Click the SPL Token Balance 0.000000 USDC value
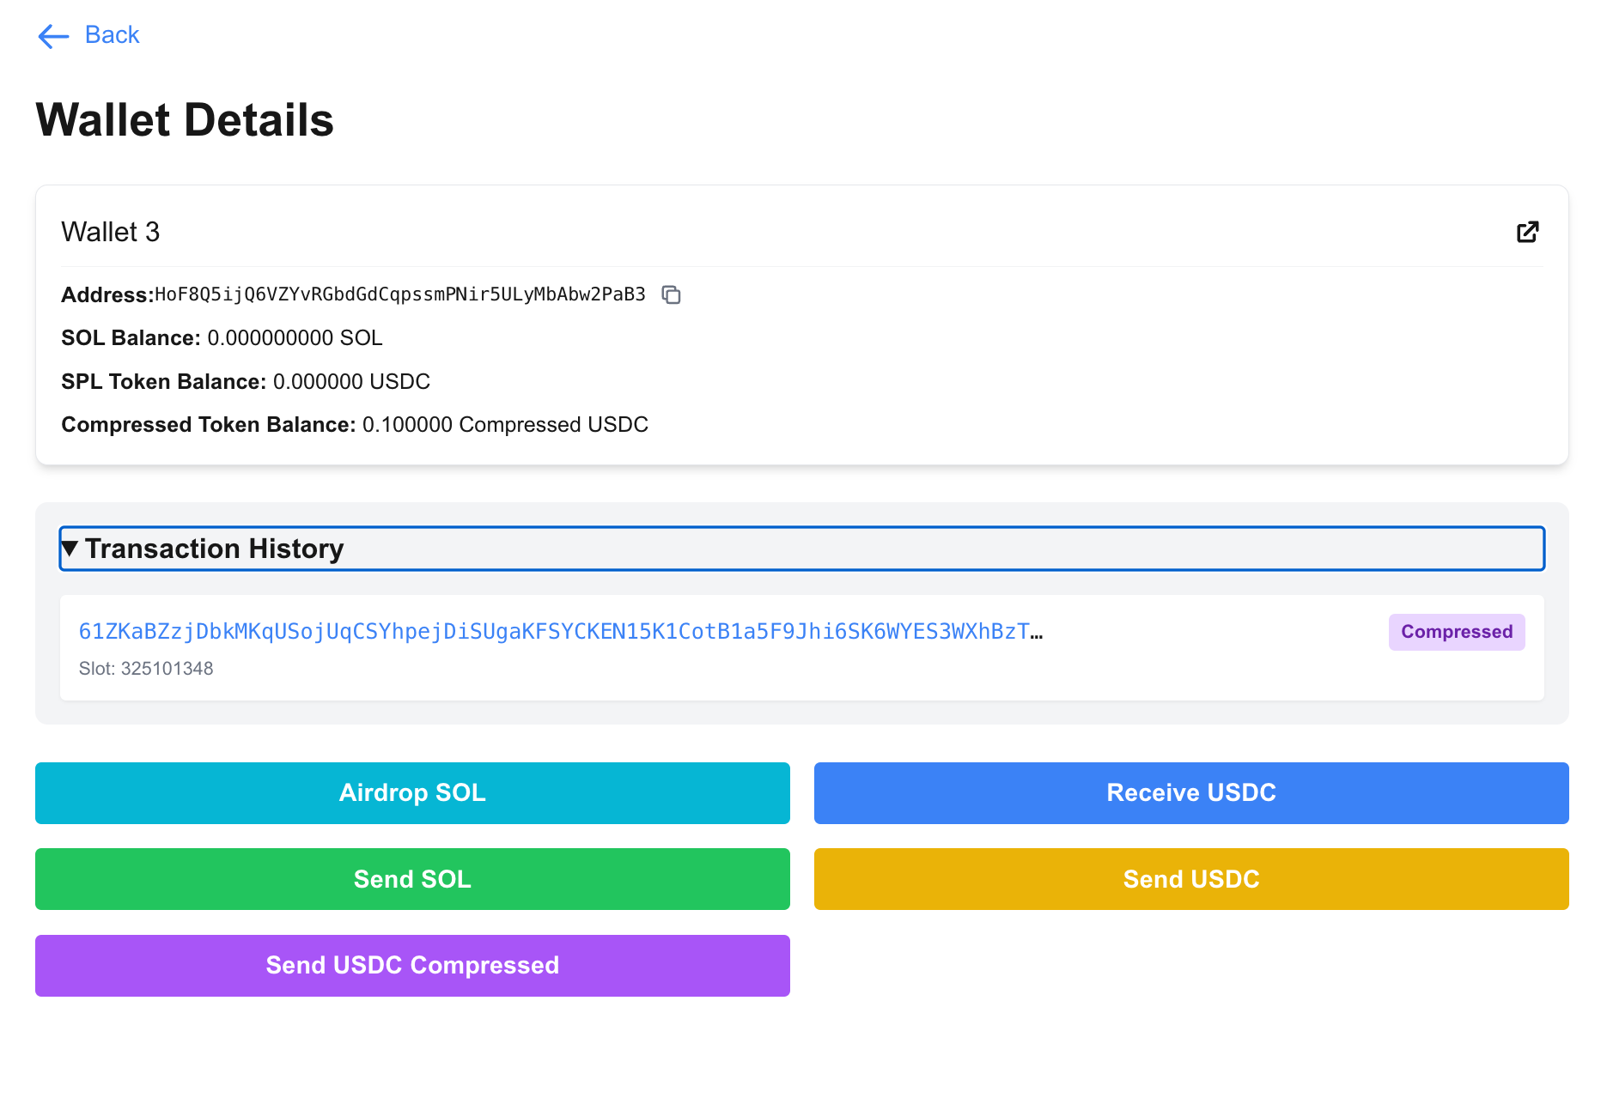Viewport: 1601px width, 1116px height. tap(351, 381)
